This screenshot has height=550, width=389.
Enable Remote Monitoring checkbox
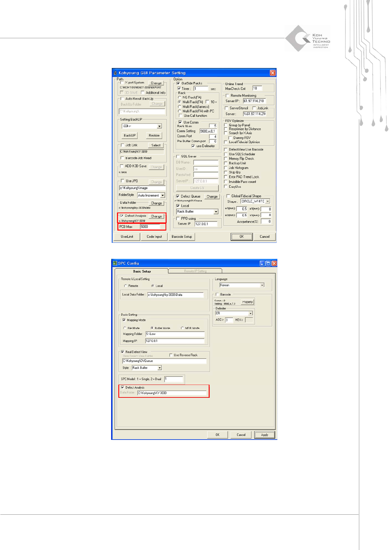(x=228, y=96)
